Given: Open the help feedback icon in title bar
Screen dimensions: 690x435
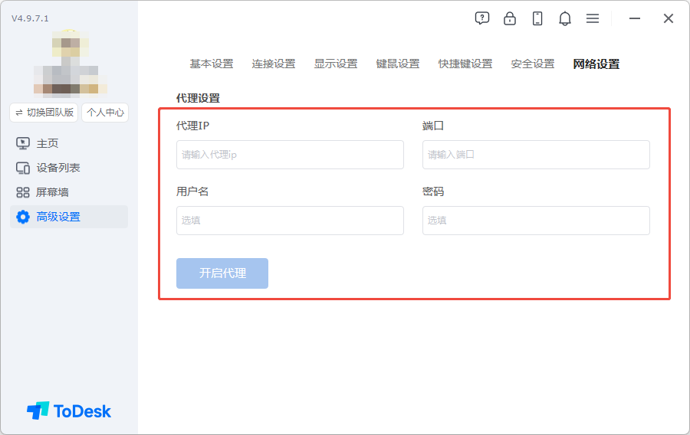Looking at the screenshot, I should [x=482, y=18].
